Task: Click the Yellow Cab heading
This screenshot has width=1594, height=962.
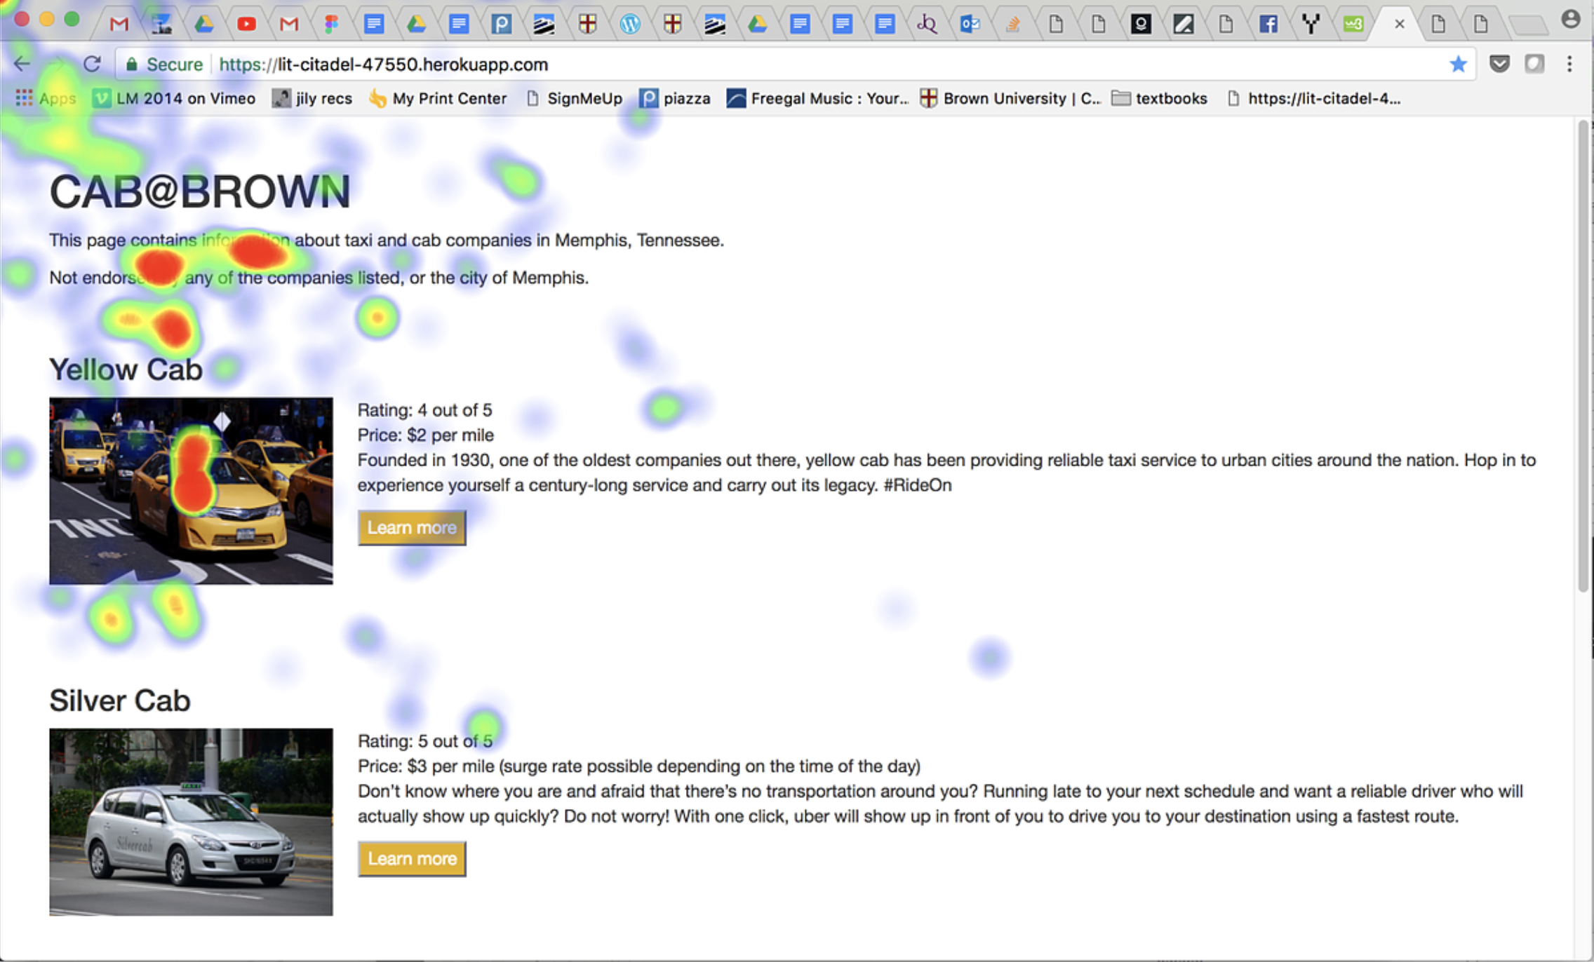Action: point(126,370)
